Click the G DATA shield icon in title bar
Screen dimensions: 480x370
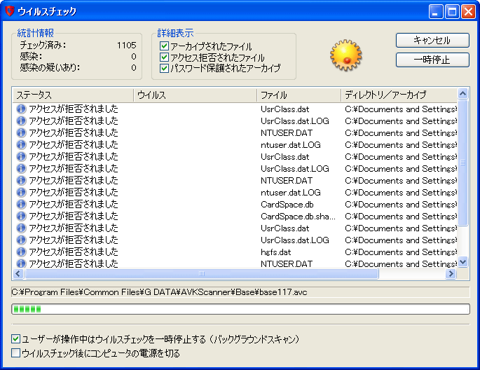coord(10,11)
